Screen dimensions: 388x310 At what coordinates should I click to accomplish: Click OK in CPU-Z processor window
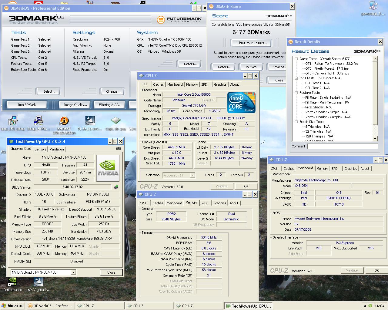tap(246, 186)
